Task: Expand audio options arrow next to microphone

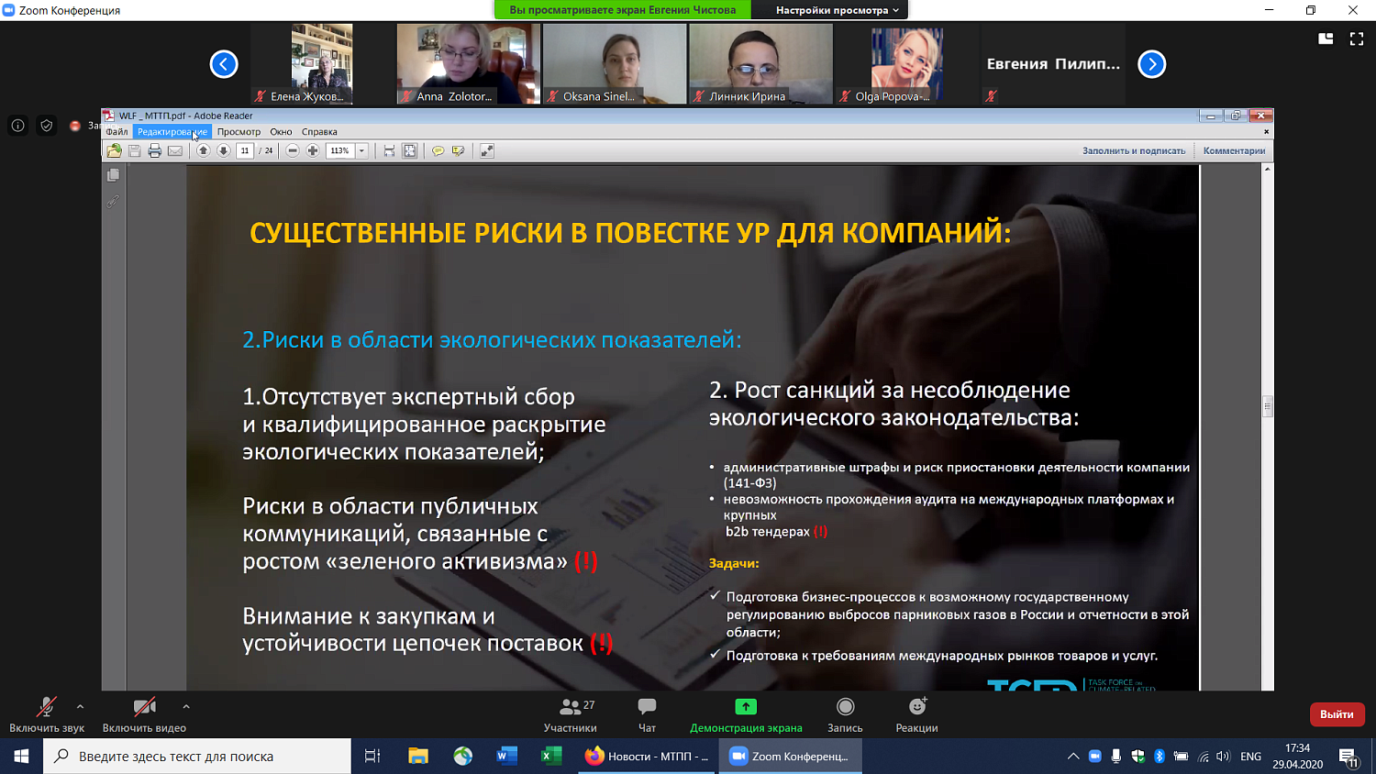Action: (x=80, y=706)
